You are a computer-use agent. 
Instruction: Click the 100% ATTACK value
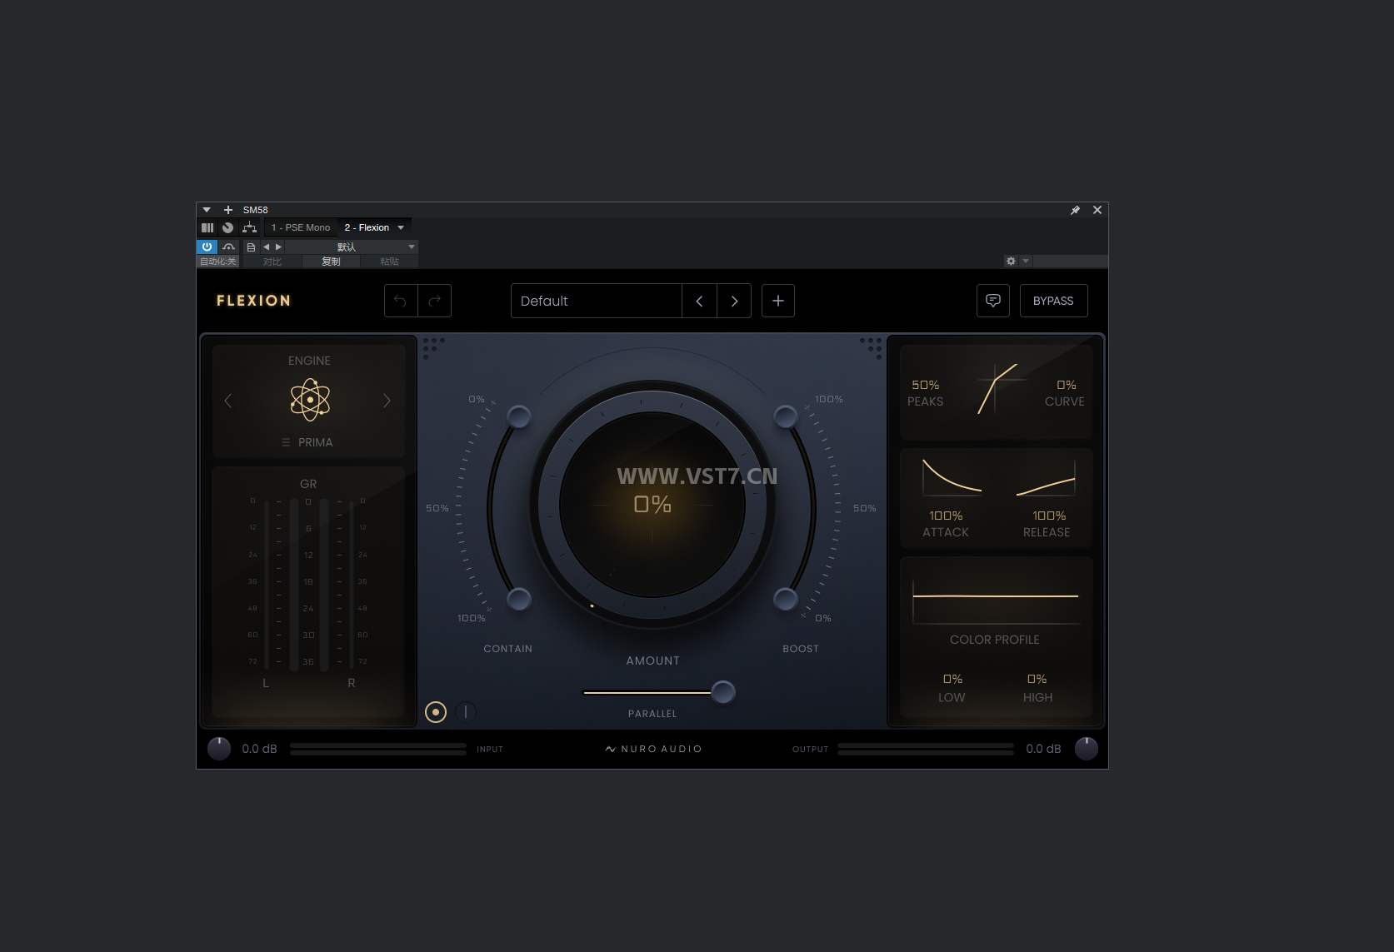(x=946, y=516)
